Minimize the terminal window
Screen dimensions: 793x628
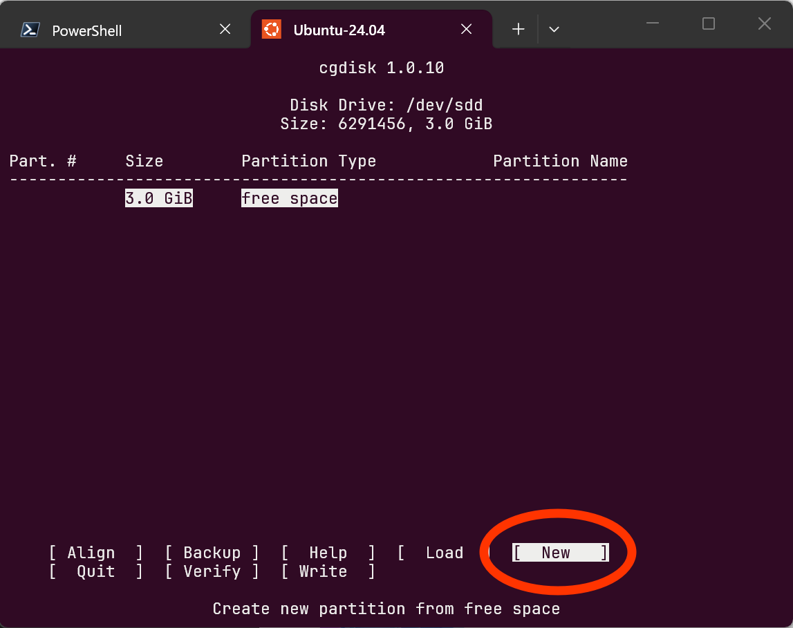pyautogui.click(x=653, y=23)
